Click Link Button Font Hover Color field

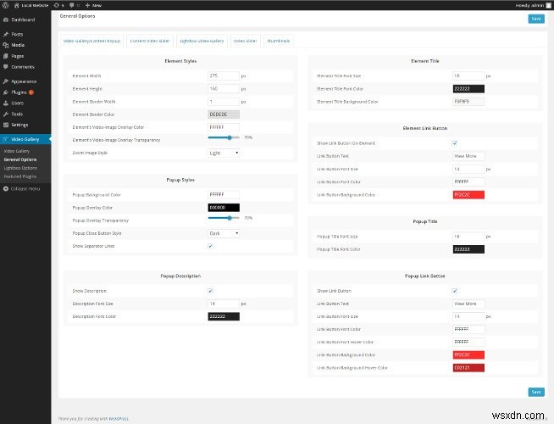pyautogui.click(x=468, y=342)
